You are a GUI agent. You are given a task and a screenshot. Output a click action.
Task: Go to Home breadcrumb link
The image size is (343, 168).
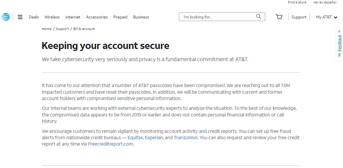[47, 29]
